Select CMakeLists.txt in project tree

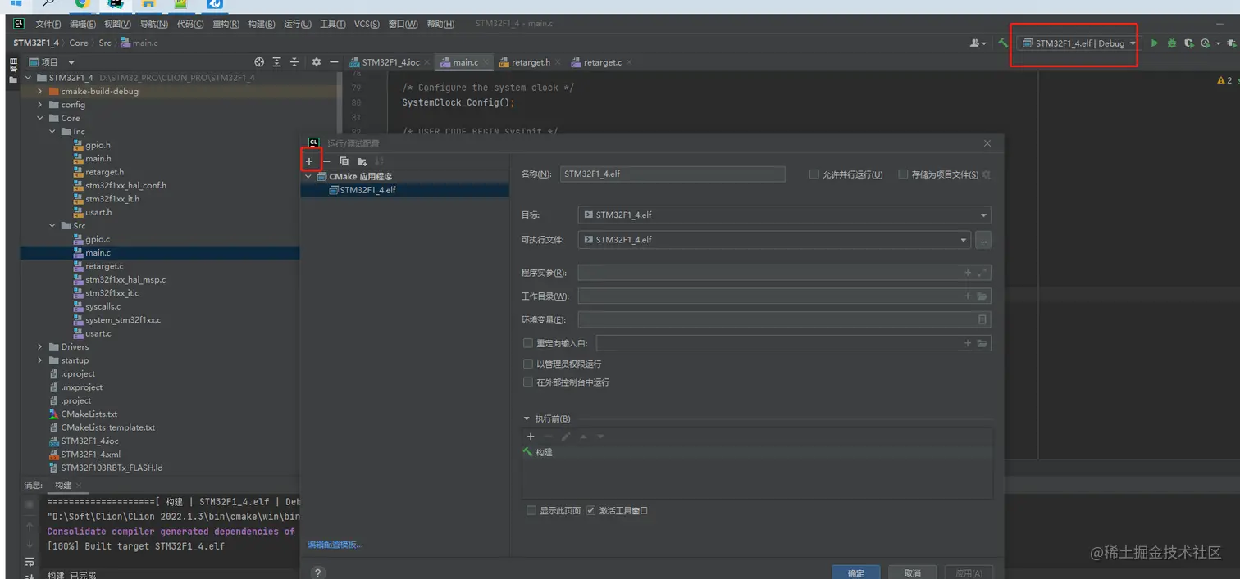(89, 414)
